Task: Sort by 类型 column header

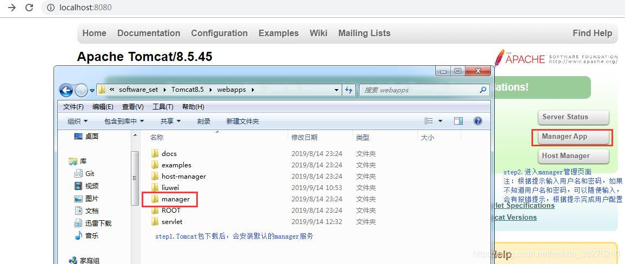Action: pos(363,137)
